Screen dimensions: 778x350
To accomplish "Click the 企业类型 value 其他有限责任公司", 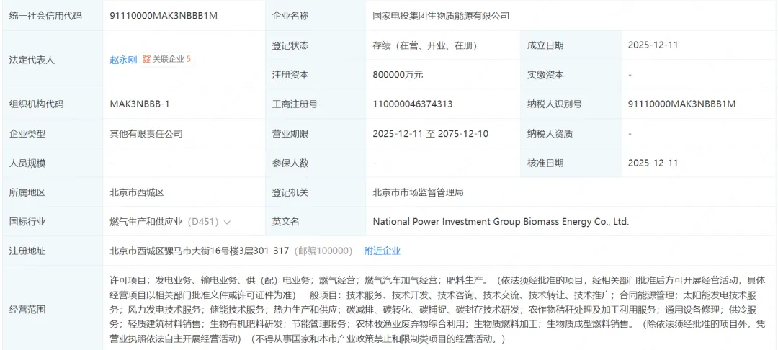I will 146,133.
